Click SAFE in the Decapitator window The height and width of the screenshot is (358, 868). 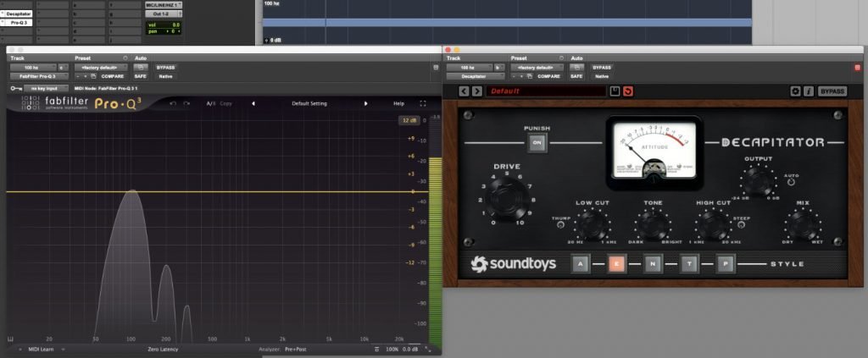(576, 76)
